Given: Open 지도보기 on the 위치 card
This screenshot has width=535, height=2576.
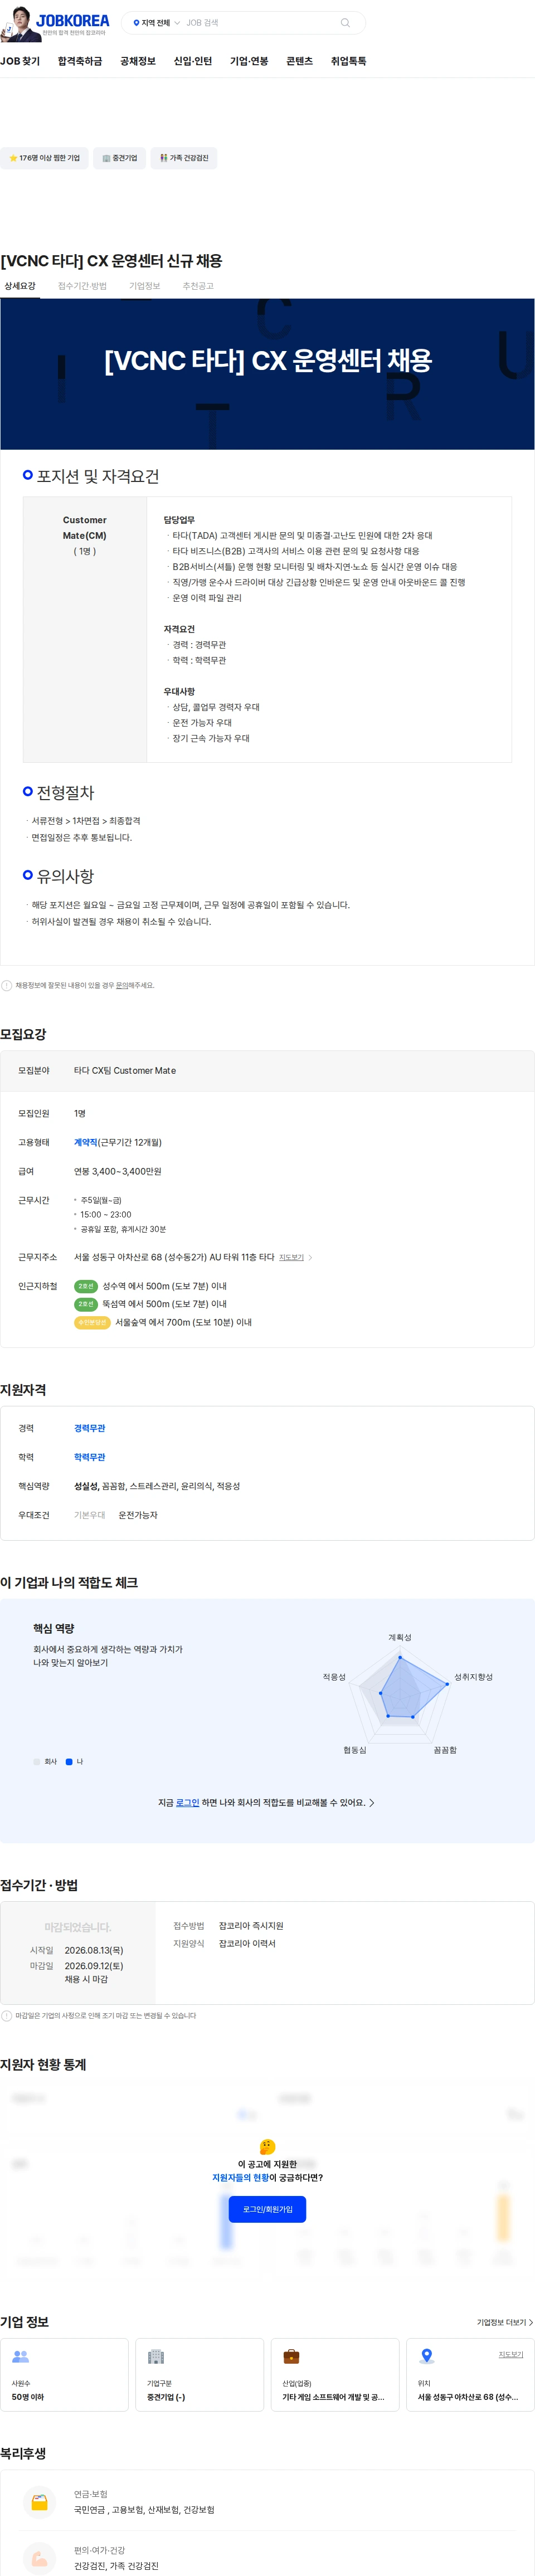Looking at the screenshot, I should [511, 2354].
